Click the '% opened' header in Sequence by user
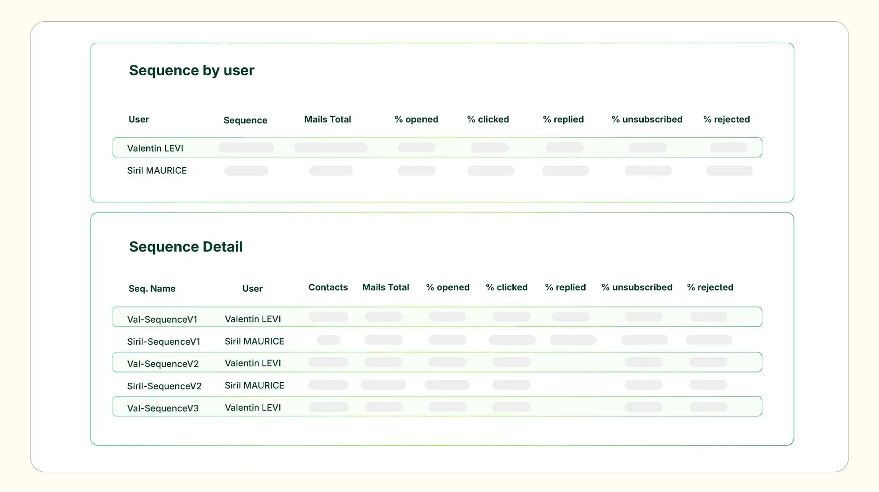The width and height of the screenshot is (879, 492). pos(416,119)
